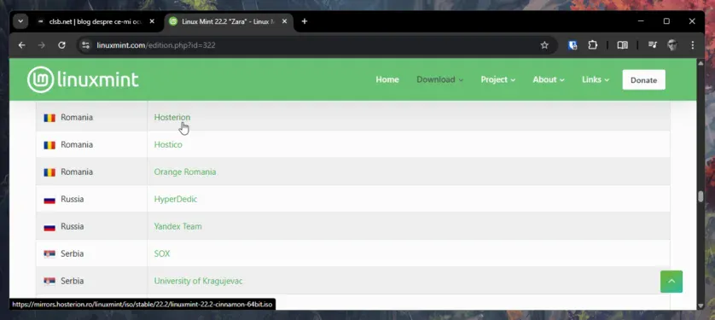Open the HyperDedic mirror link
Image resolution: width=715 pixels, height=320 pixels.
point(176,199)
